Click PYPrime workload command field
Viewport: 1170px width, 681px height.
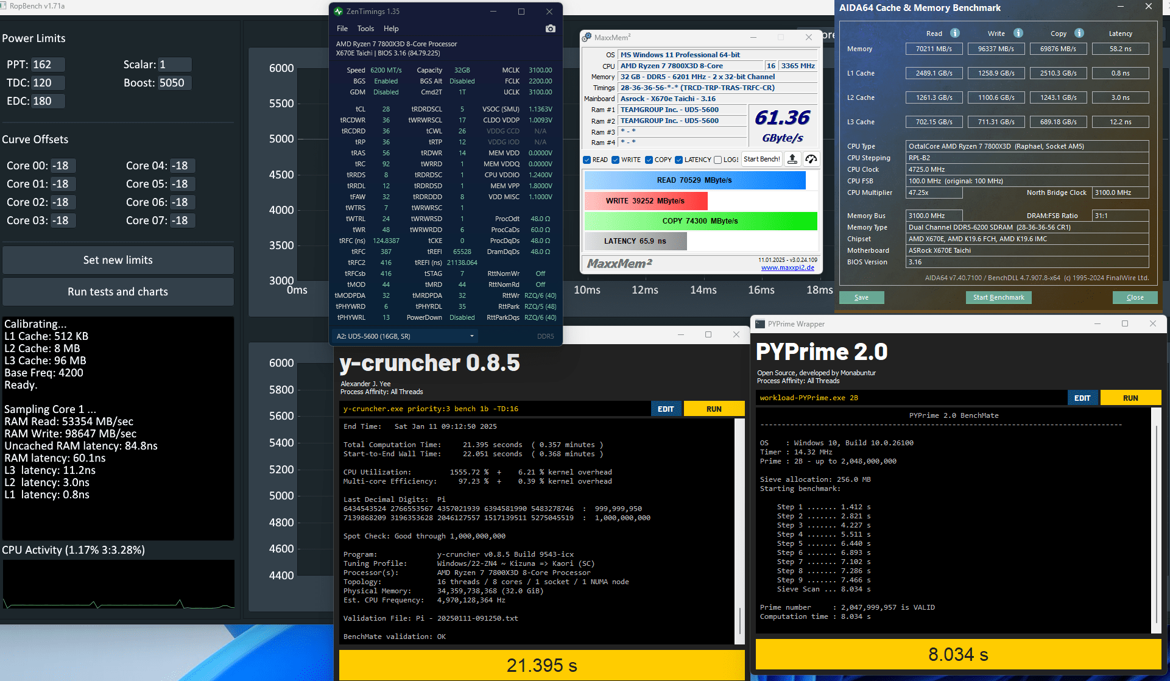(911, 398)
